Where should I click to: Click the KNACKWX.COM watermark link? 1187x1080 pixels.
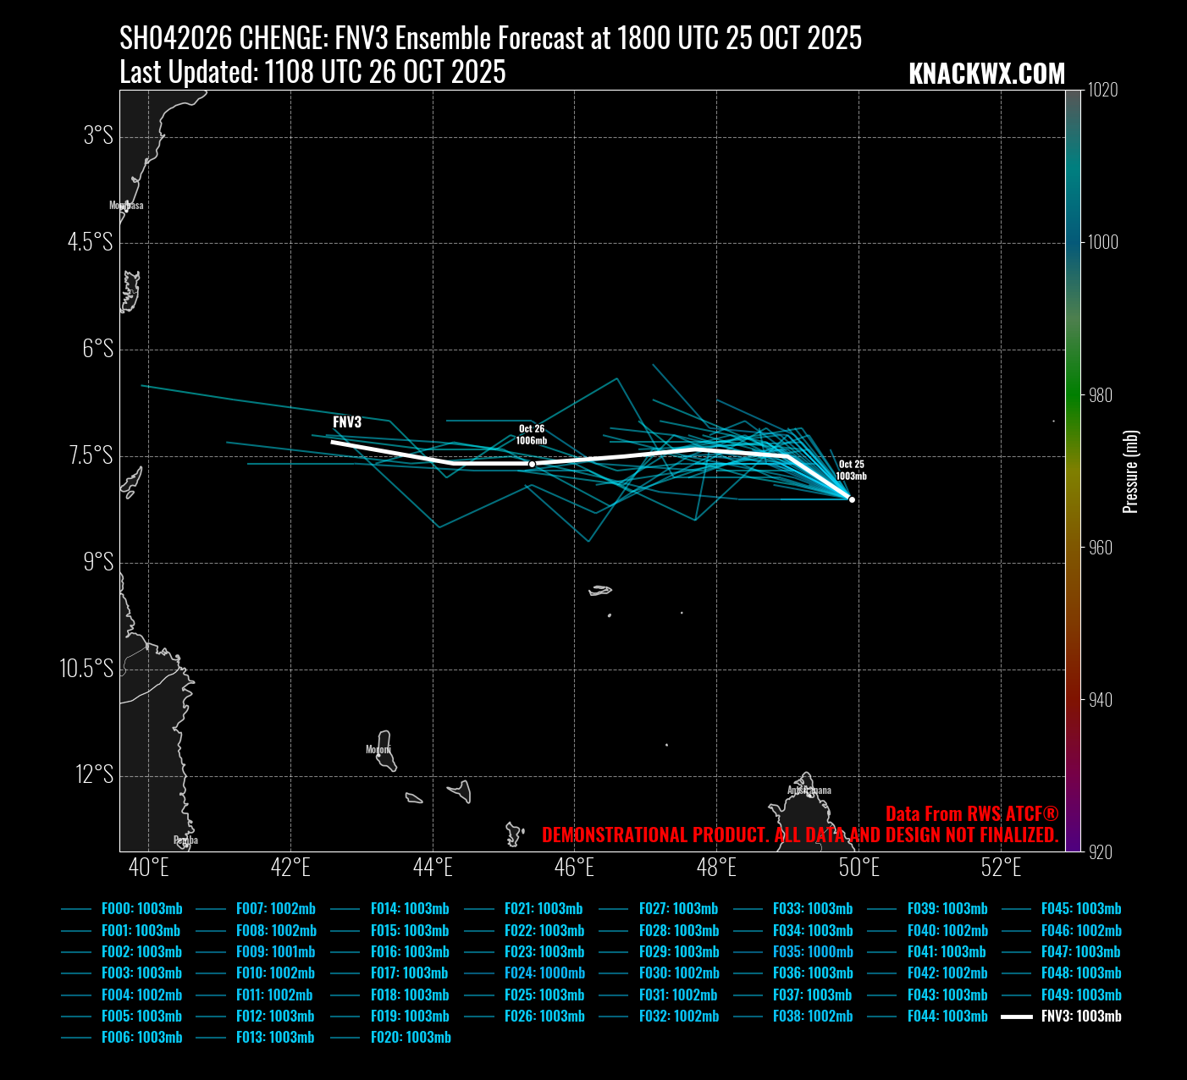[x=986, y=74]
